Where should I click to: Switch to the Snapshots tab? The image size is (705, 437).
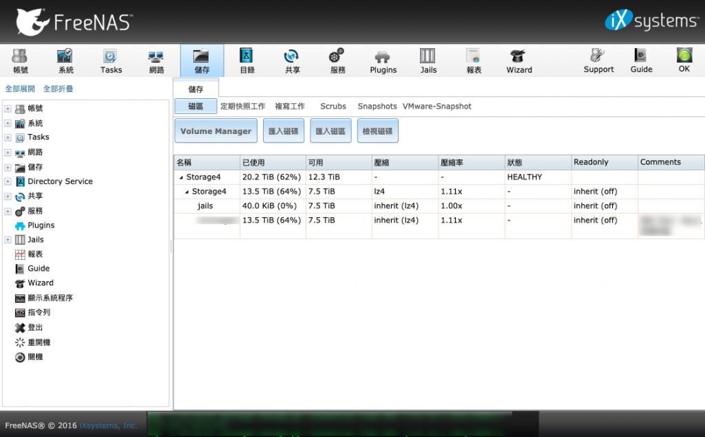click(x=377, y=107)
